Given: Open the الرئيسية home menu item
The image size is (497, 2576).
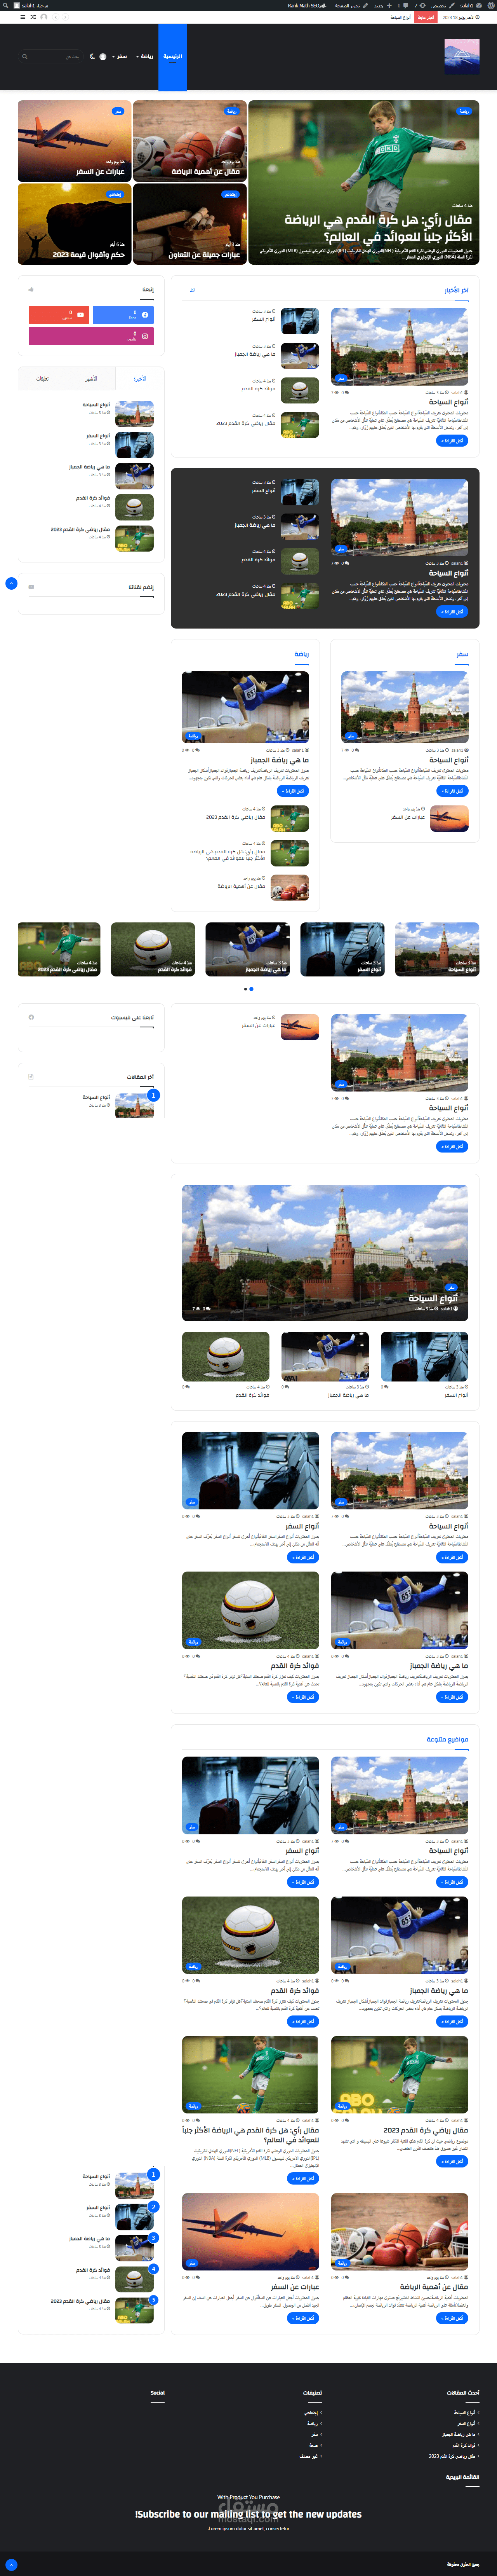Looking at the screenshot, I should click(173, 57).
